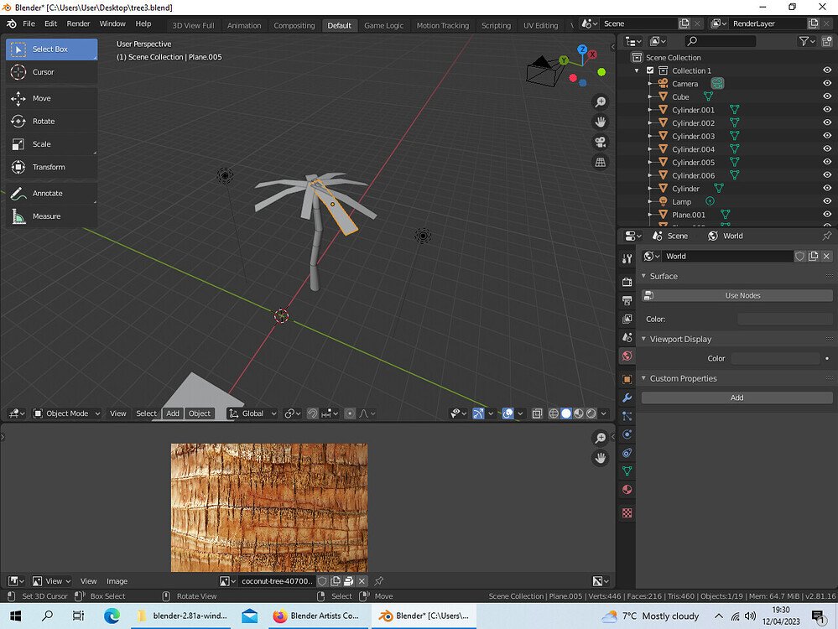The height and width of the screenshot is (629, 838).
Task: Open the Material properties tab
Action: click(627, 490)
